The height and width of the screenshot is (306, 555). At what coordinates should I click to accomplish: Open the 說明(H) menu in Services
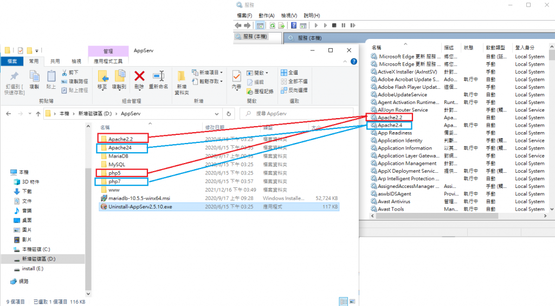pos(312,16)
